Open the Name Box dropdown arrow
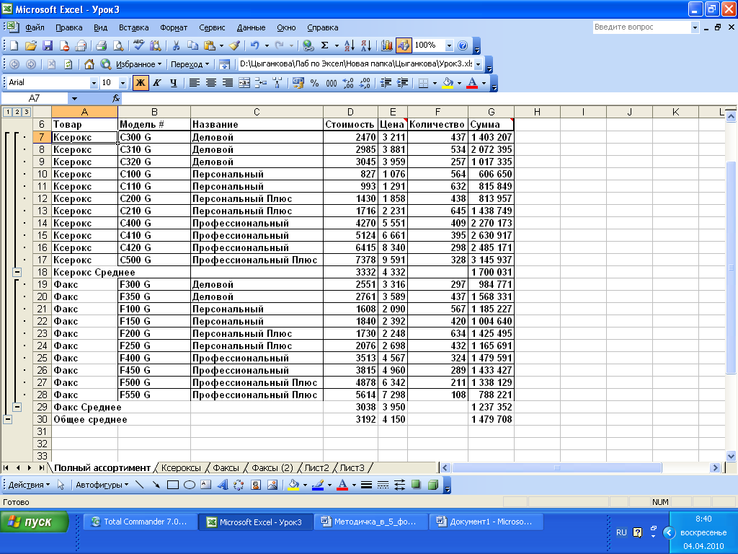 point(74,98)
